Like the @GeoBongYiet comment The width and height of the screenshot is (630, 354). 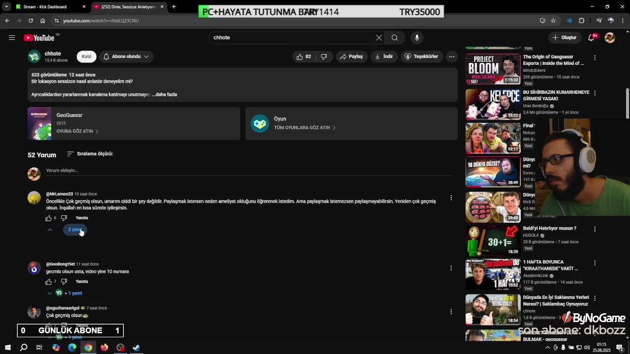click(49, 282)
